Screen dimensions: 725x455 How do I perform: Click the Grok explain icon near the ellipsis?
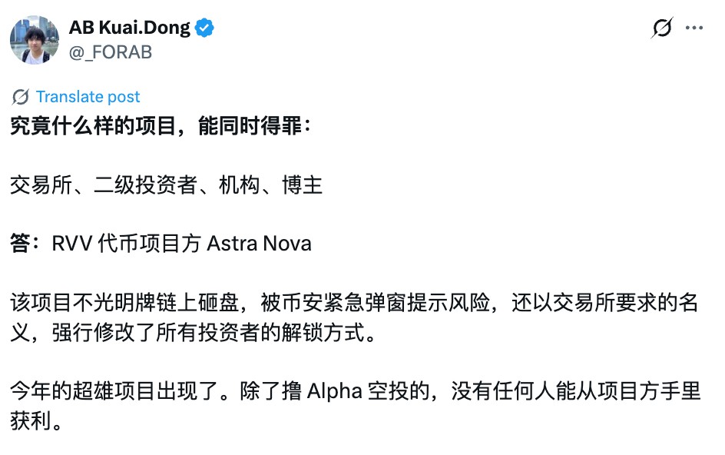click(x=660, y=28)
